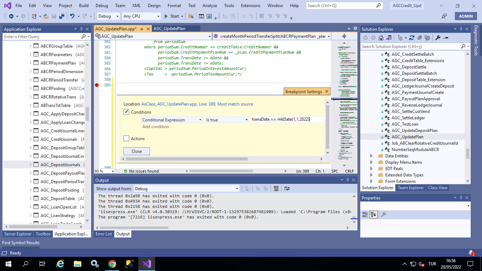Enable the Actions checkbox
The height and width of the screenshot is (271, 482).
(x=126, y=139)
